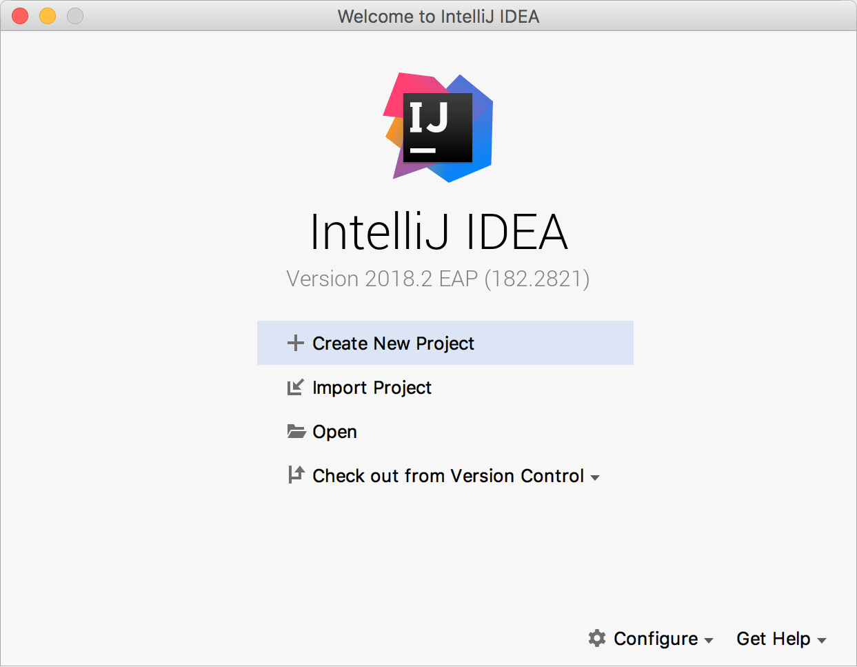Click the plus icon beside Create New Project

(296, 343)
